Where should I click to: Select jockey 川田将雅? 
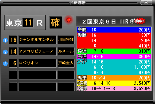click(x=66, y=40)
